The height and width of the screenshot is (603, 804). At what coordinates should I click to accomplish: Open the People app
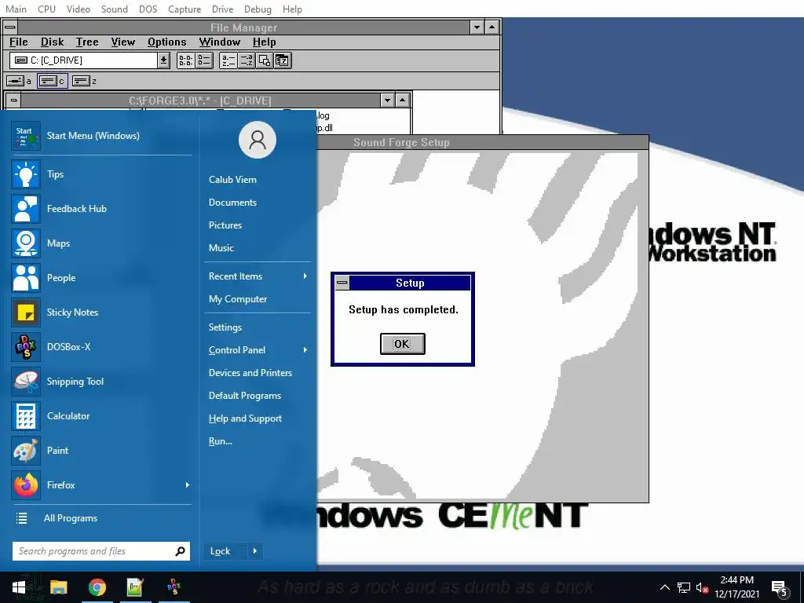point(101,278)
